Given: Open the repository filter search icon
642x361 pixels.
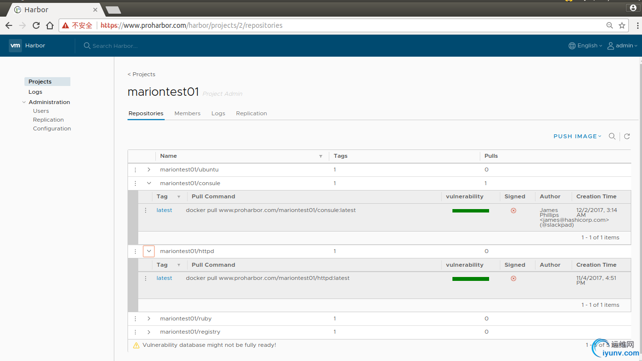Looking at the screenshot, I should point(612,136).
